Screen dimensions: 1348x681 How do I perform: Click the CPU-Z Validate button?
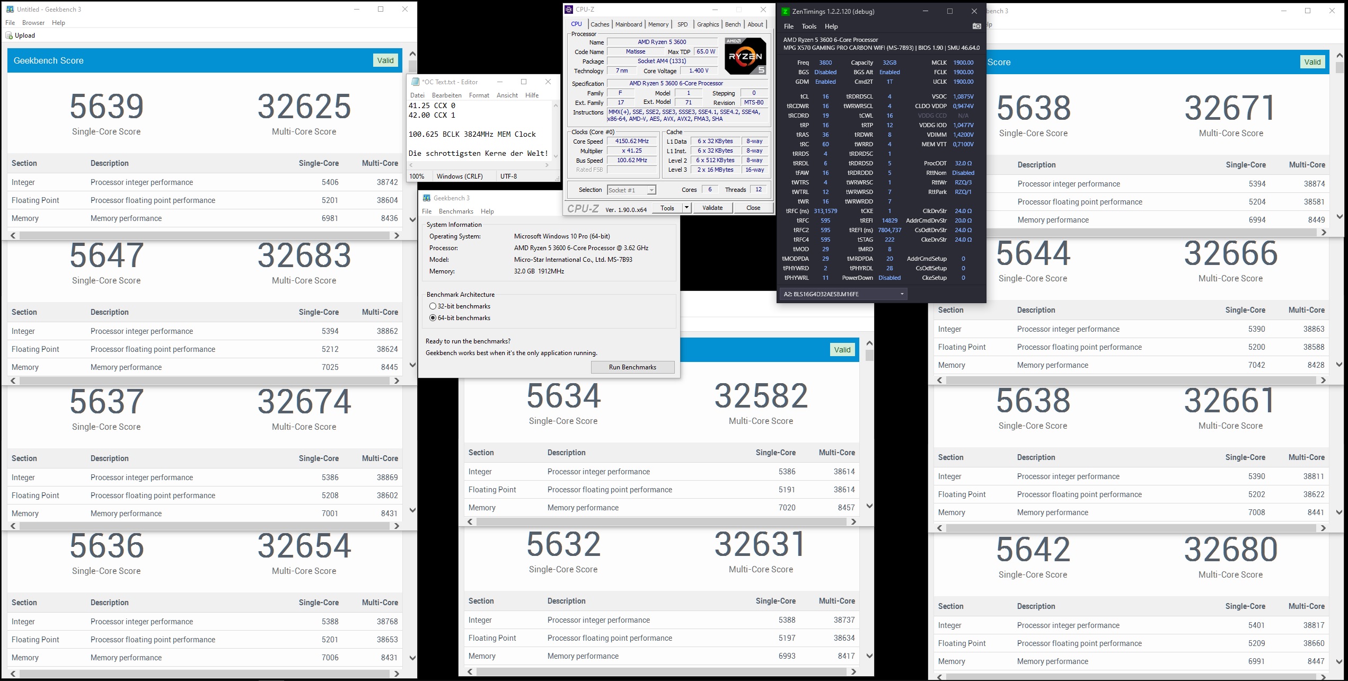coord(712,208)
